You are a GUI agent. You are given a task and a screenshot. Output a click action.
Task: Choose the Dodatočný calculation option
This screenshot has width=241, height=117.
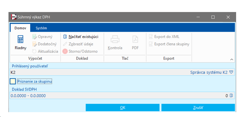point(44,44)
